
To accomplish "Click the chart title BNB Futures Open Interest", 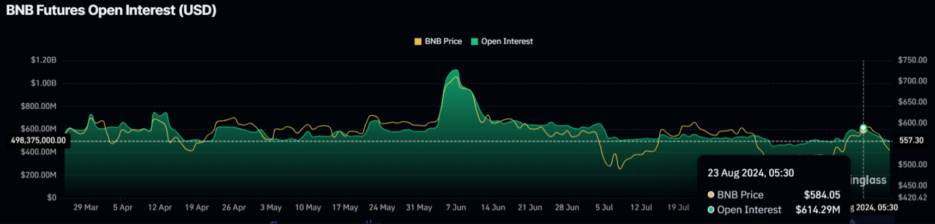I will (111, 10).
